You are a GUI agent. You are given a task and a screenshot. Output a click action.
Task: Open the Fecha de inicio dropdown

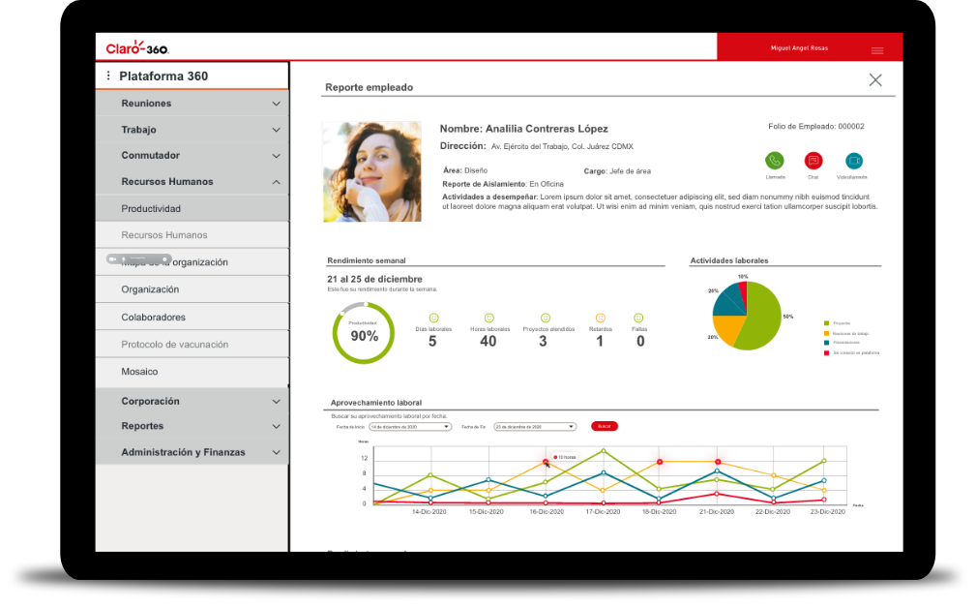[x=410, y=426]
